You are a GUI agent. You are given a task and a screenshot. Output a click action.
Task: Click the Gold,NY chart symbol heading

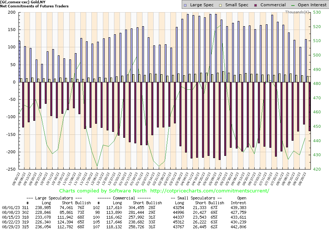tap(23, 2)
